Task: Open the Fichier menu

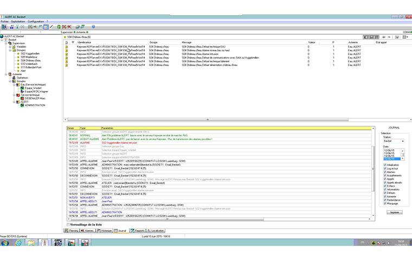Action: 4,22
